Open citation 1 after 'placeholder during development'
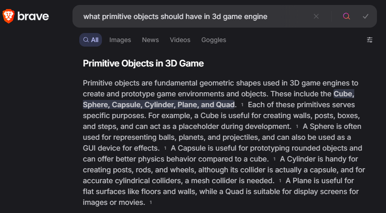The height and width of the screenshot is (213, 386). (297, 127)
